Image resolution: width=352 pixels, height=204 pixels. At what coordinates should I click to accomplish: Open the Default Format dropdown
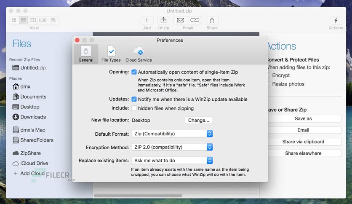tap(172, 134)
